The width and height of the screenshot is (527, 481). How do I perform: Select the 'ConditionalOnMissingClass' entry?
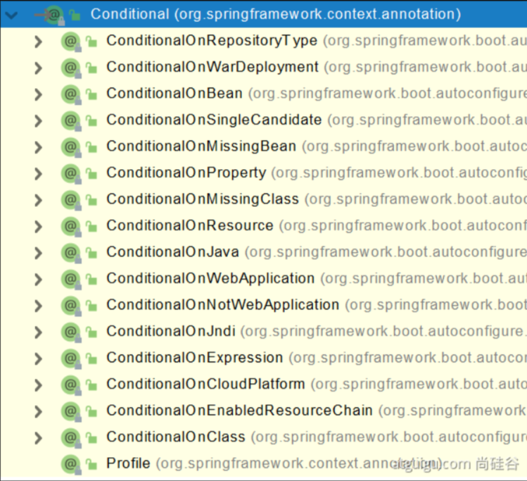tap(203, 199)
